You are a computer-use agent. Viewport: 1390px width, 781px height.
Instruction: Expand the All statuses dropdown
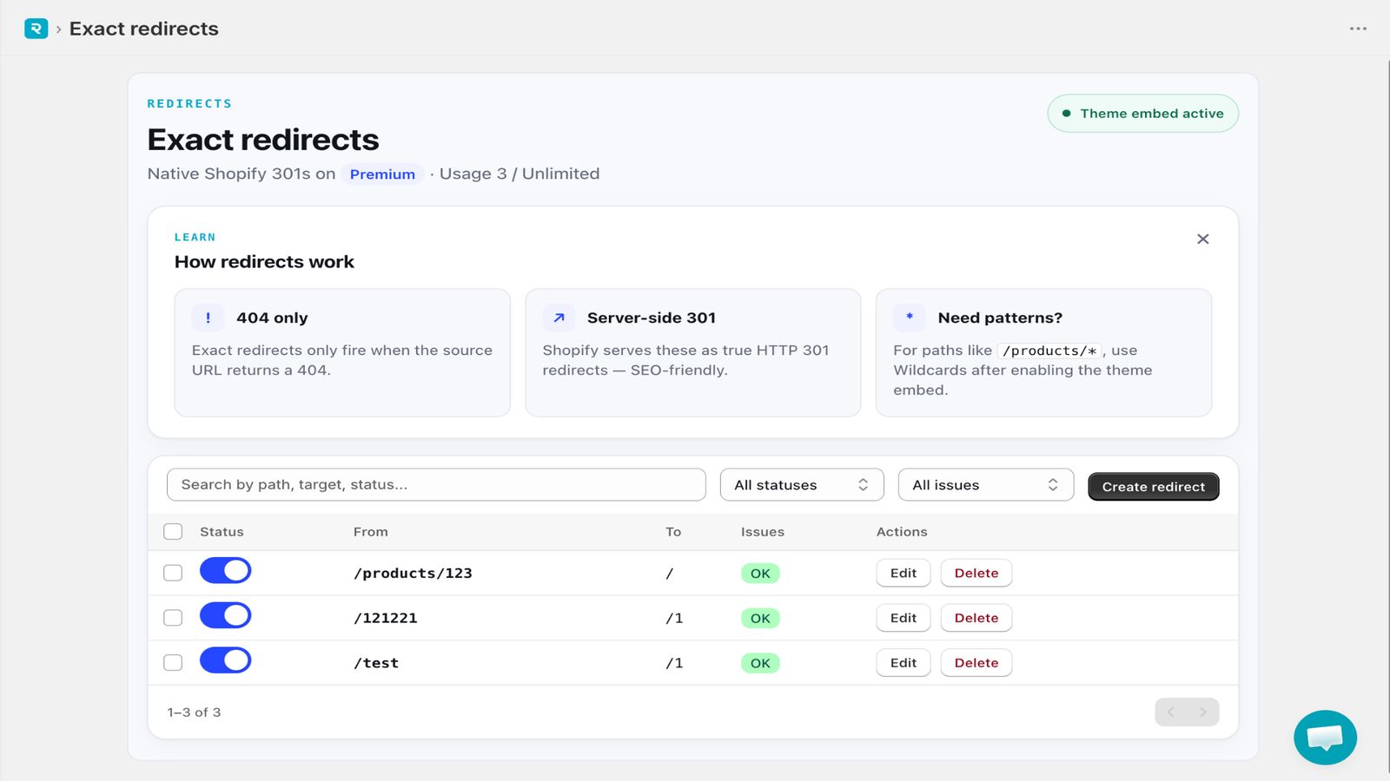(x=802, y=485)
